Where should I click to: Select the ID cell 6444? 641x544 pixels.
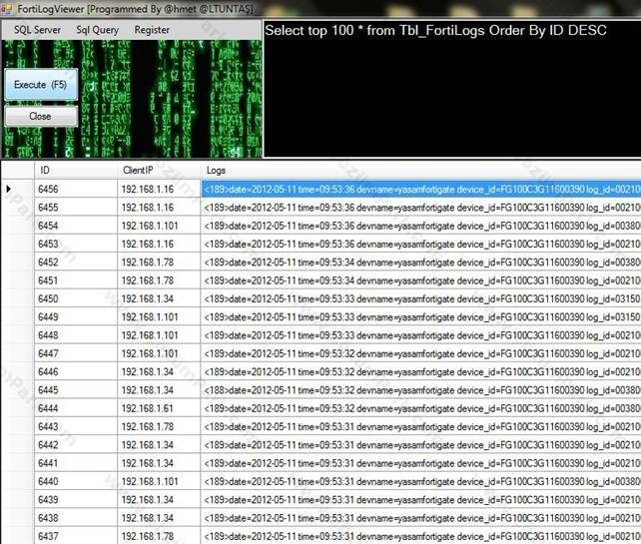point(76,408)
